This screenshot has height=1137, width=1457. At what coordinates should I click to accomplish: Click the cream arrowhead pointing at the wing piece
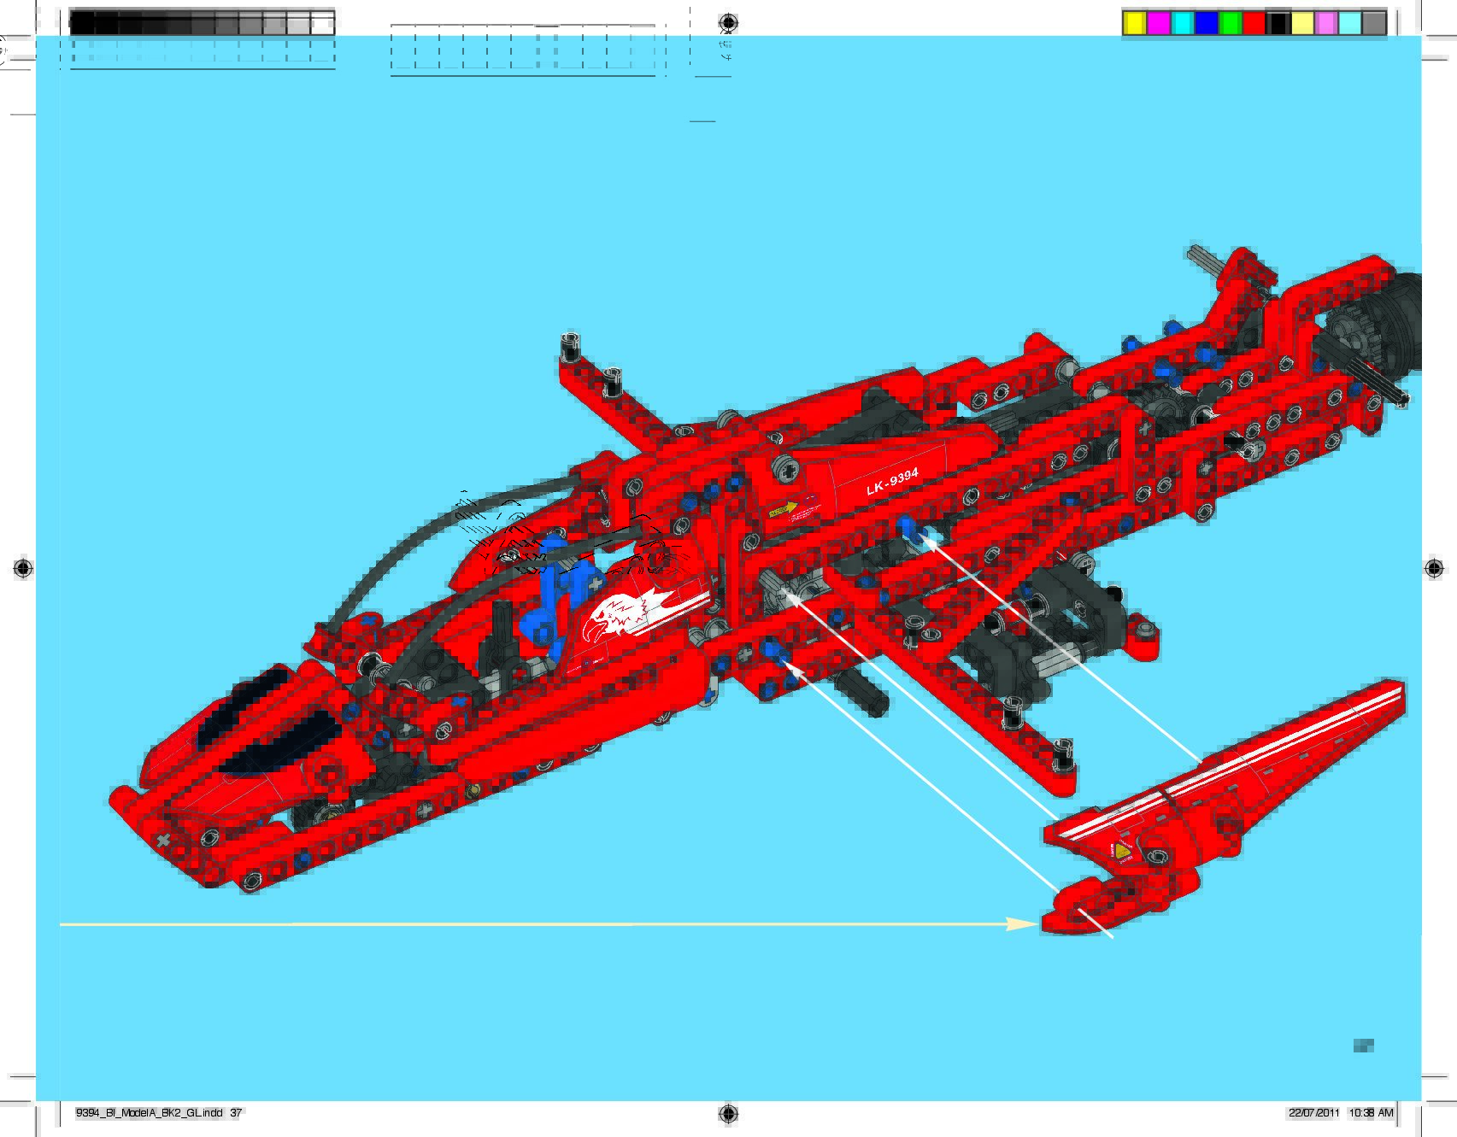[1022, 924]
